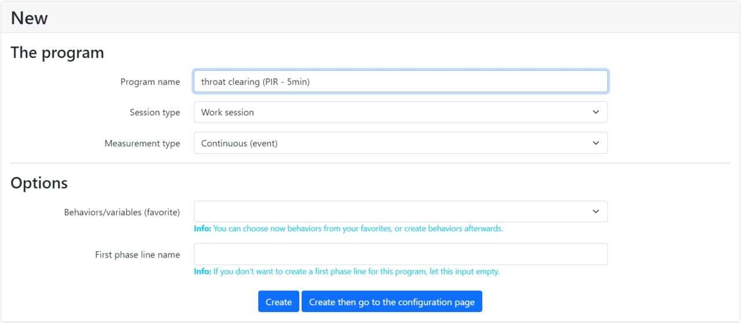Click the info text about leaving input empty
741x323 pixels.
346,271
